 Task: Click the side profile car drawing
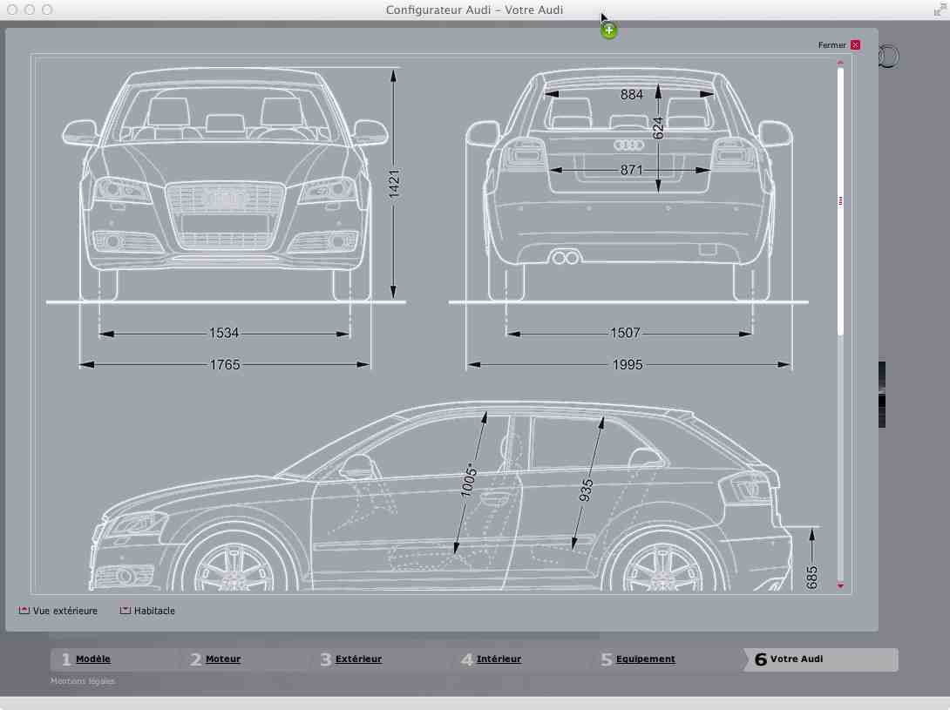(441, 497)
